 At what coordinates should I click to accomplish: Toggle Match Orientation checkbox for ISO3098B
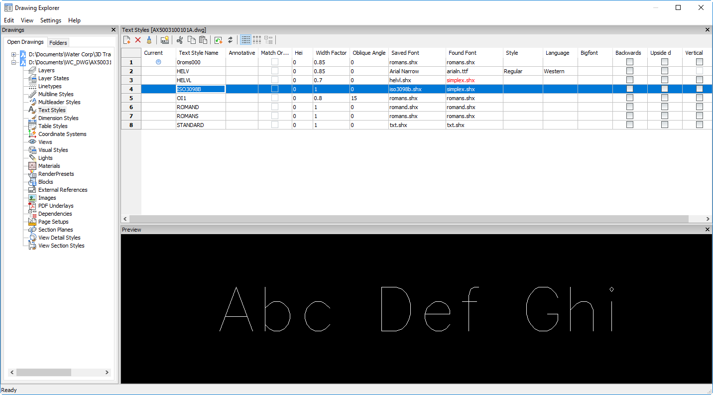[x=275, y=89]
